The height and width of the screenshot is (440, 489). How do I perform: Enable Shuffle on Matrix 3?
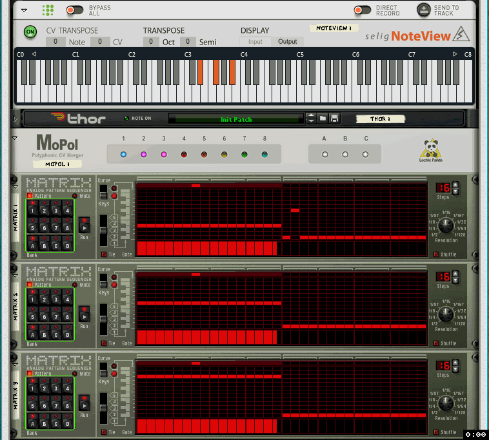pyautogui.click(x=436, y=432)
